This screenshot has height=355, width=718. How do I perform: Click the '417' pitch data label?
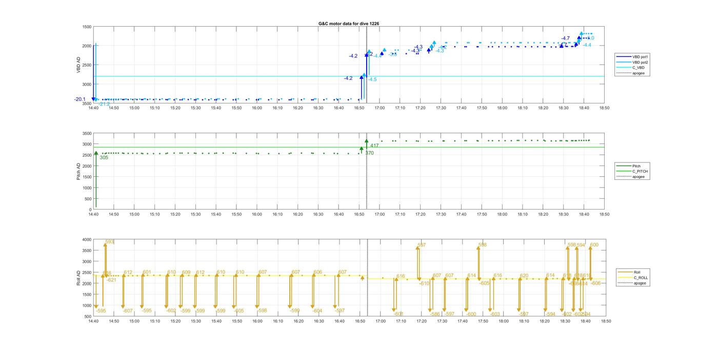click(x=374, y=146)
